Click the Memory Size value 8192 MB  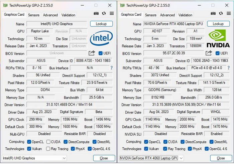click(x=157, y=97)
